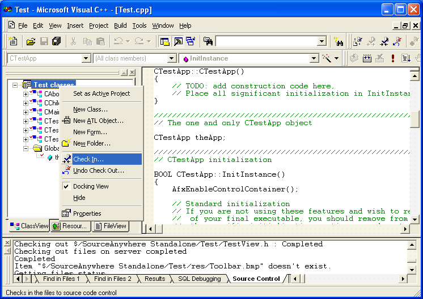Select Hide in the context menu
This screenshot has width=423, height=299.
click(x=101, y=198)
